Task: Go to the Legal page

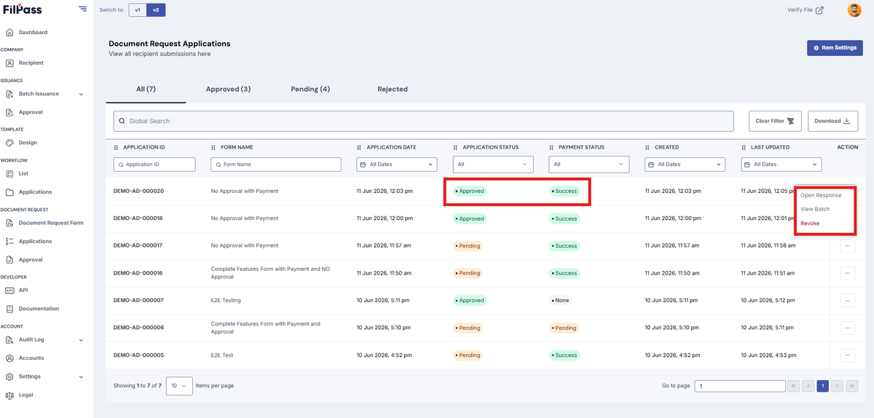Action: click(x=25, y=395)
